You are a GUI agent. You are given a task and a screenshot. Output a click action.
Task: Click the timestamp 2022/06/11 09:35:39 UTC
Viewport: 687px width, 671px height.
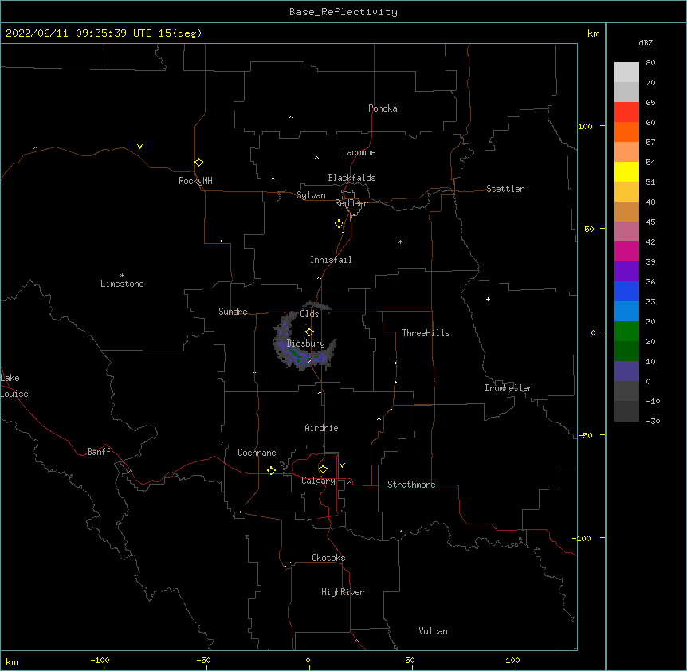pos(79,33)
